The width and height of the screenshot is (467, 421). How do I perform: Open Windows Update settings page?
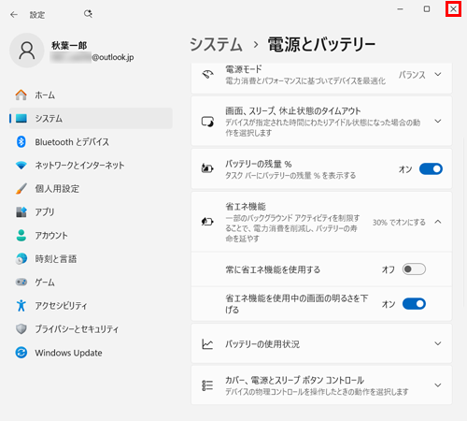[x=91, y=353]
